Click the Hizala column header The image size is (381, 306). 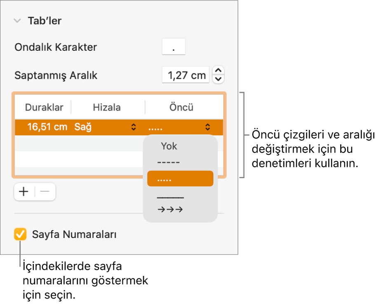(107, 107)
